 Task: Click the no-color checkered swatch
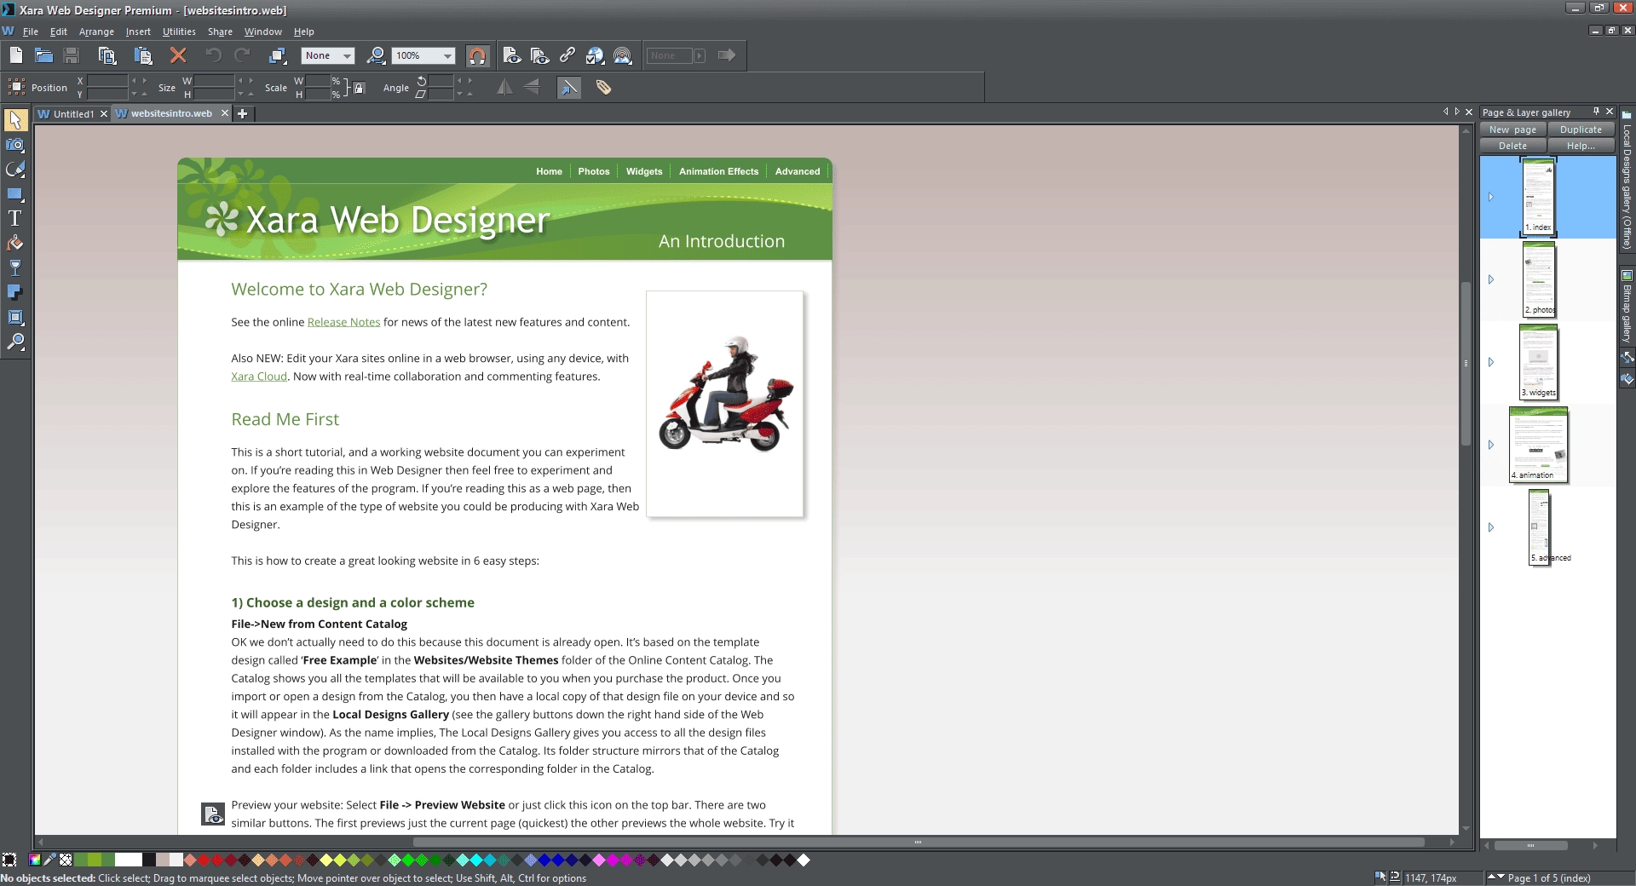click(66, 860)
